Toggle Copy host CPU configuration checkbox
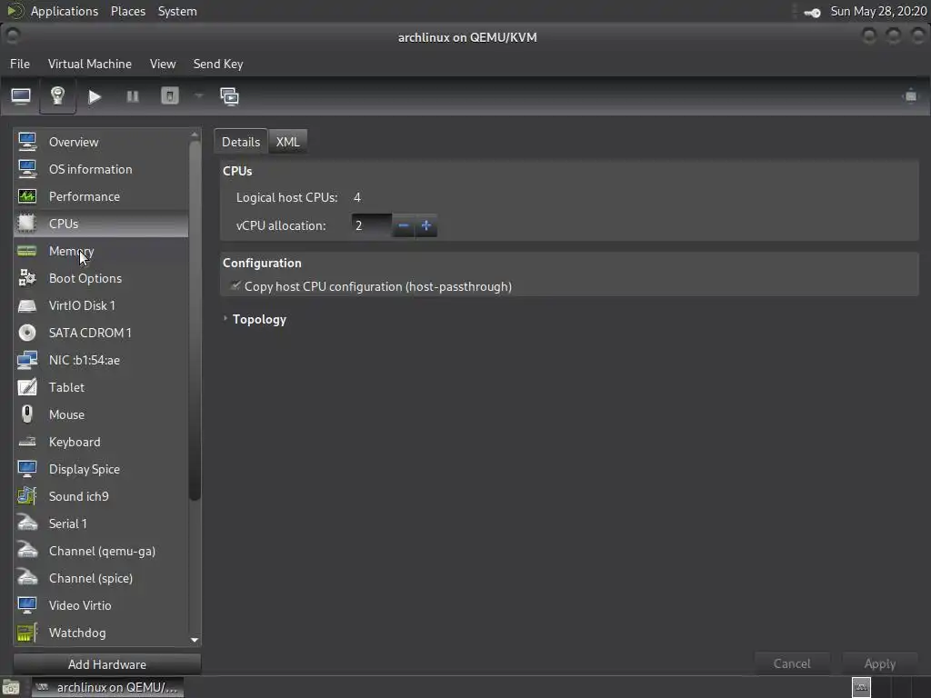The image size is (931, 698). (235, 286)
